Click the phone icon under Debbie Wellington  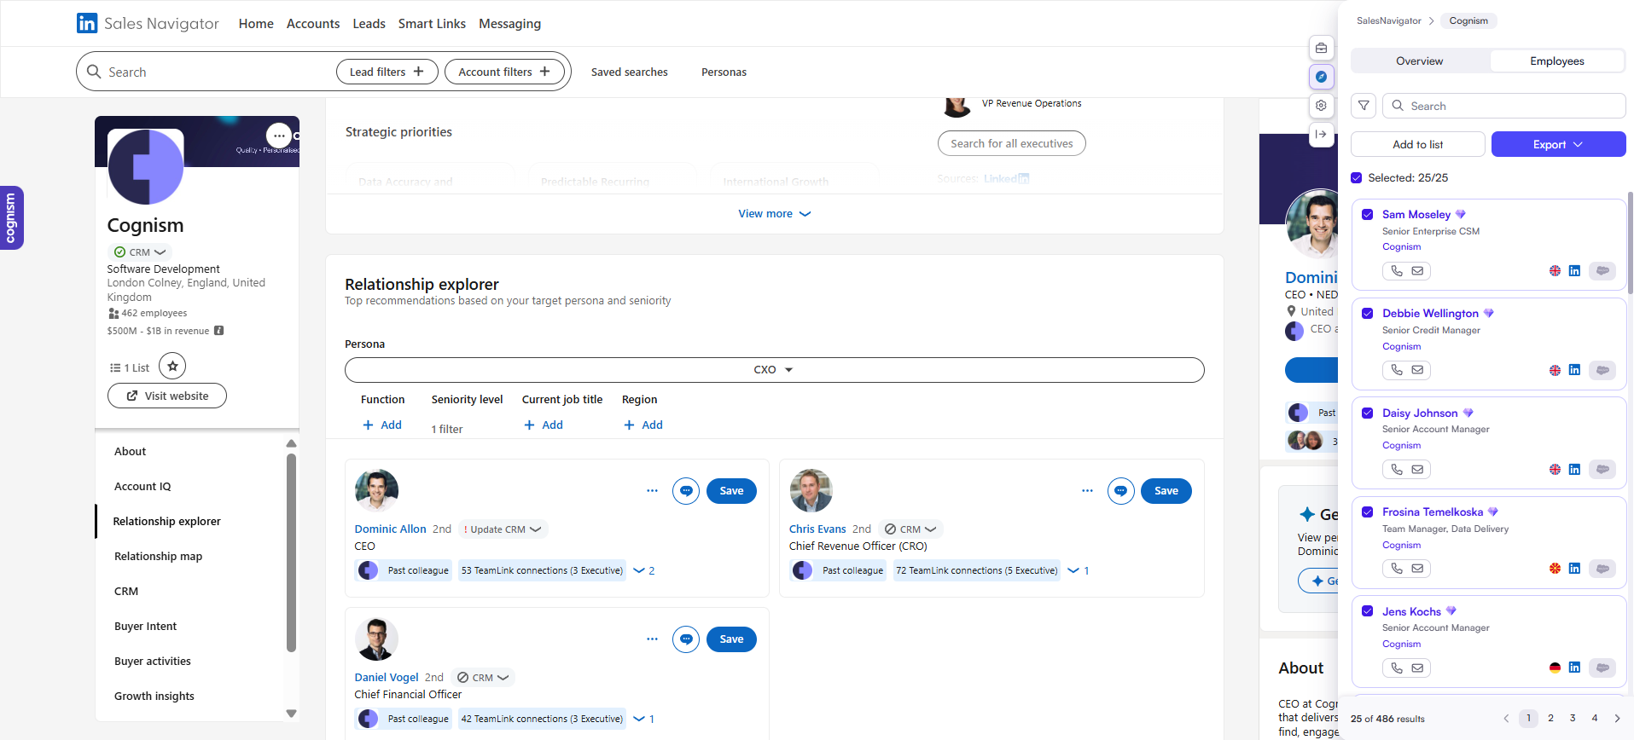pyautogui.click(x=1396, y=370)
